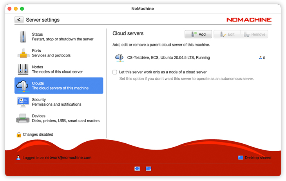The width and height of the screenshot is (286, 181).
Task: Click the logged in user label
Action: [x=57, y=158]
